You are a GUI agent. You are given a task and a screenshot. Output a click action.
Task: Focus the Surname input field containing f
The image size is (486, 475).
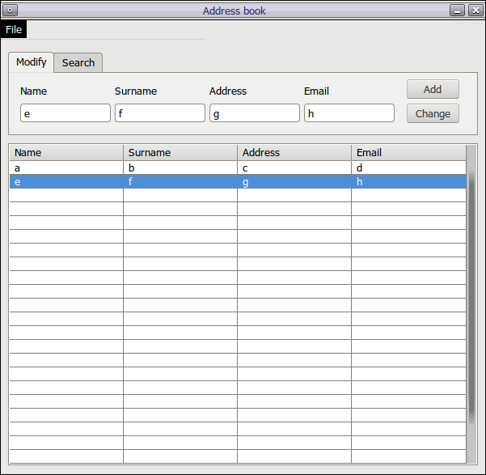(160, 113)
